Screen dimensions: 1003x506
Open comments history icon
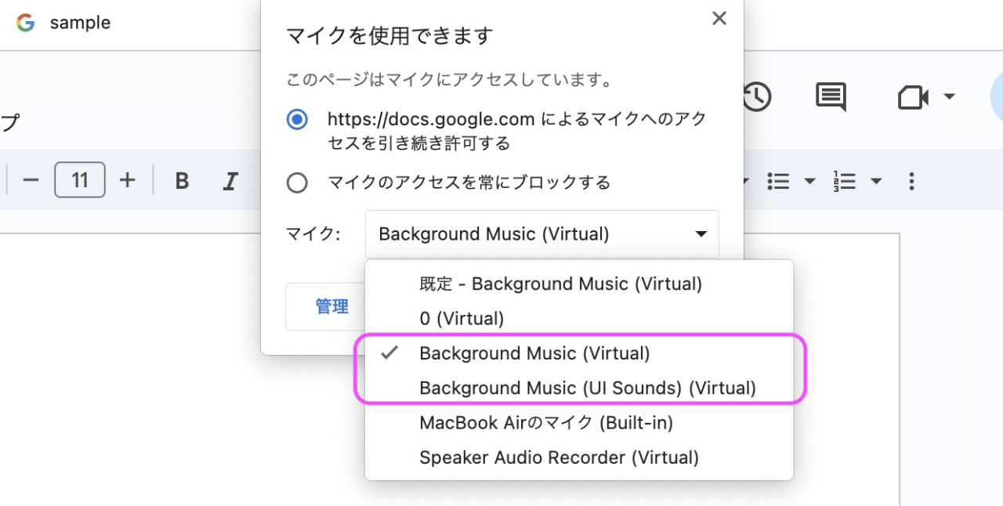click(831, 98)
